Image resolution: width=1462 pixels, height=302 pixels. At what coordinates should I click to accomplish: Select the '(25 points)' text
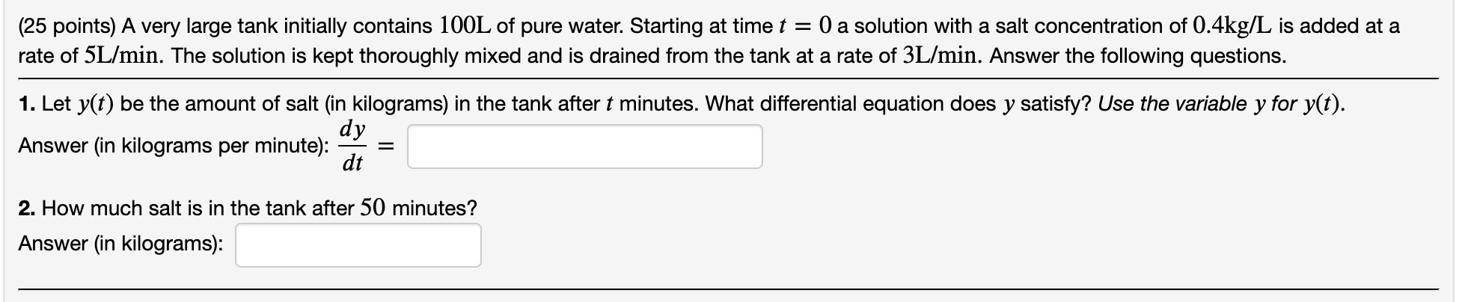tap(66, 26)
